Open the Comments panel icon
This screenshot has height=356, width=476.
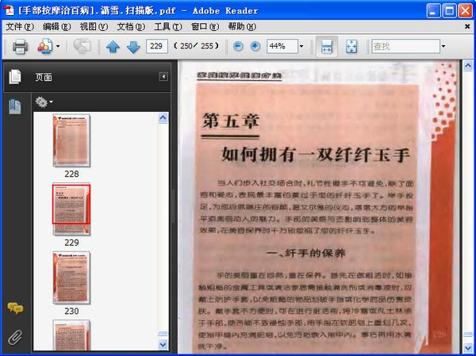click(14, 308)
